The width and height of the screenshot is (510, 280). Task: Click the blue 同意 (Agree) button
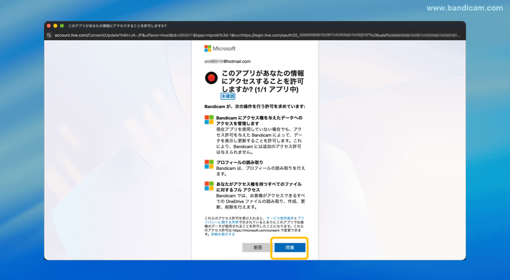[x=289, y=248]
